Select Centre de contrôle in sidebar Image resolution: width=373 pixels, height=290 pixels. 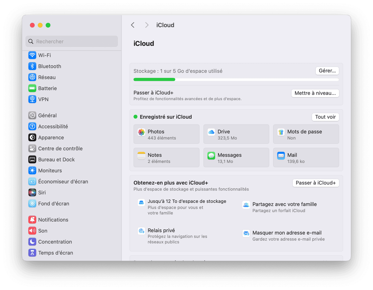click(x=60, y=149)
